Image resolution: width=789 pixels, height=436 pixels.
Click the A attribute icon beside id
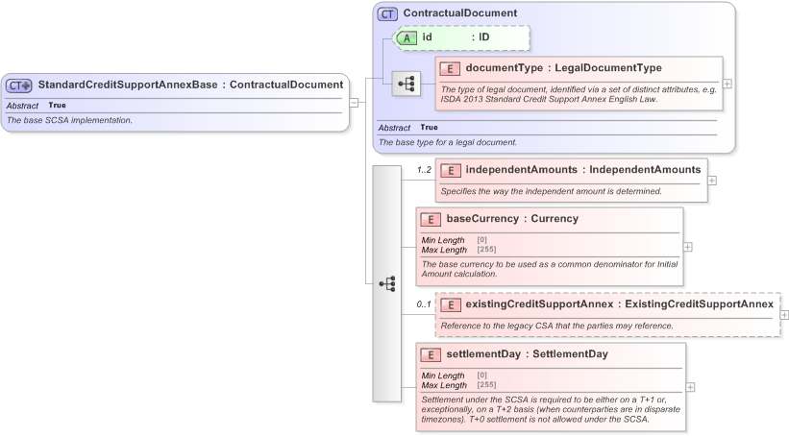[x=407, y=37]
